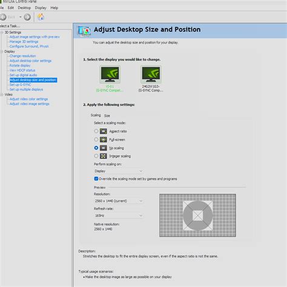Open Manage 3D settings link
The height and width of the screenshot is (287, 287).
[x=24, y=42]
